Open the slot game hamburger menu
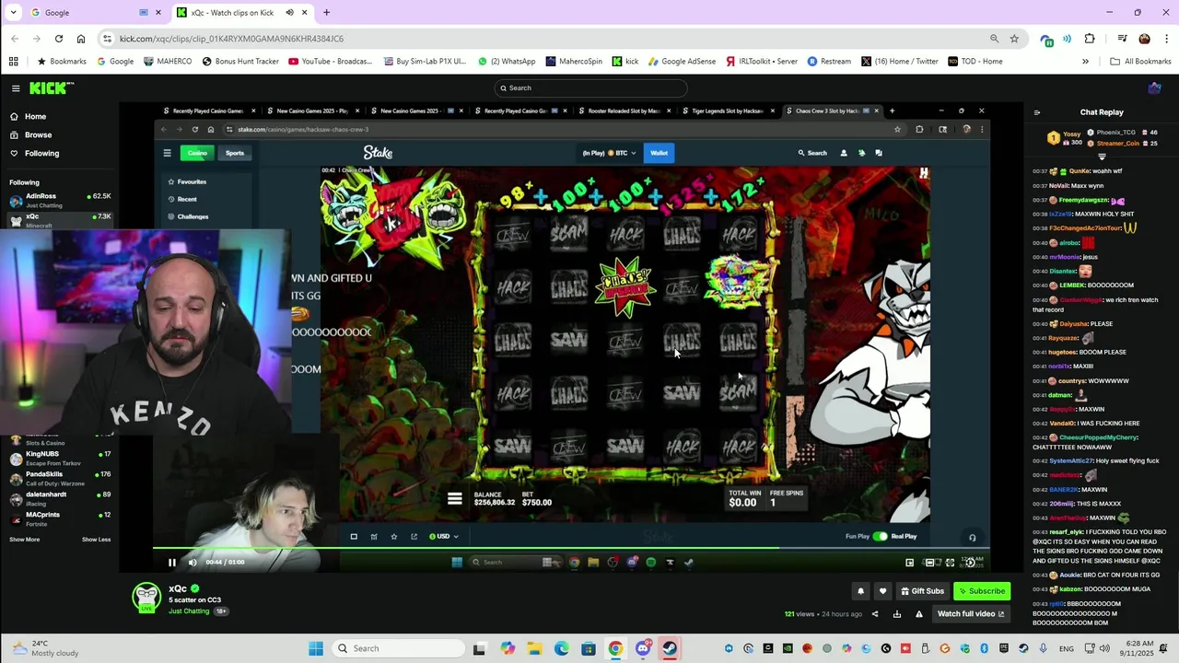This screenshot has width=1179, height=663. pyautogui.click(x=454, y=499)
